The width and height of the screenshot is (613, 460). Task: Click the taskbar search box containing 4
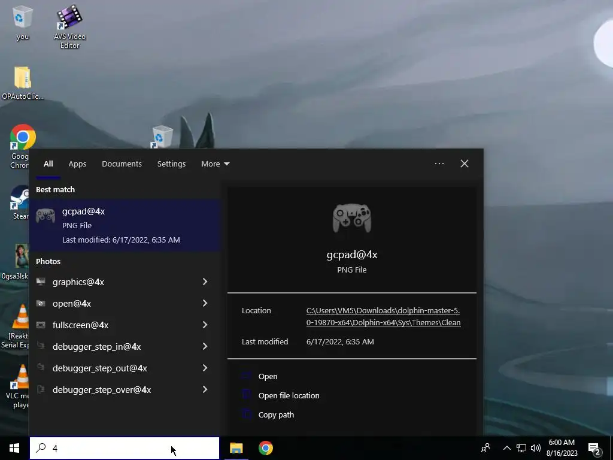coord(125,448)
